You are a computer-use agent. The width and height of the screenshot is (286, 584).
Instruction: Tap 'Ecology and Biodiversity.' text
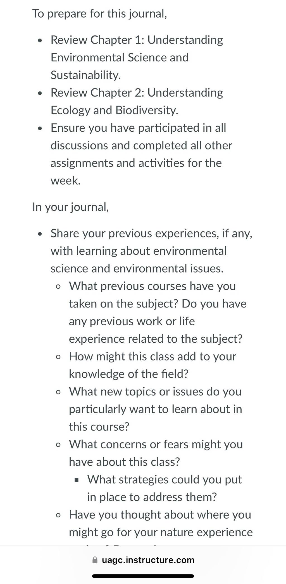[x=114, y=110]
